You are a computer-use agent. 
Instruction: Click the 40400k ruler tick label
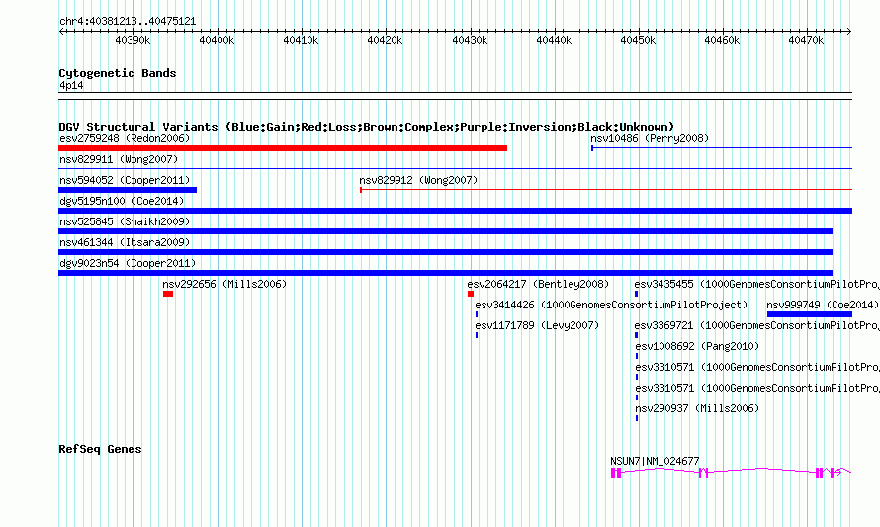click(x=217, y=40)
